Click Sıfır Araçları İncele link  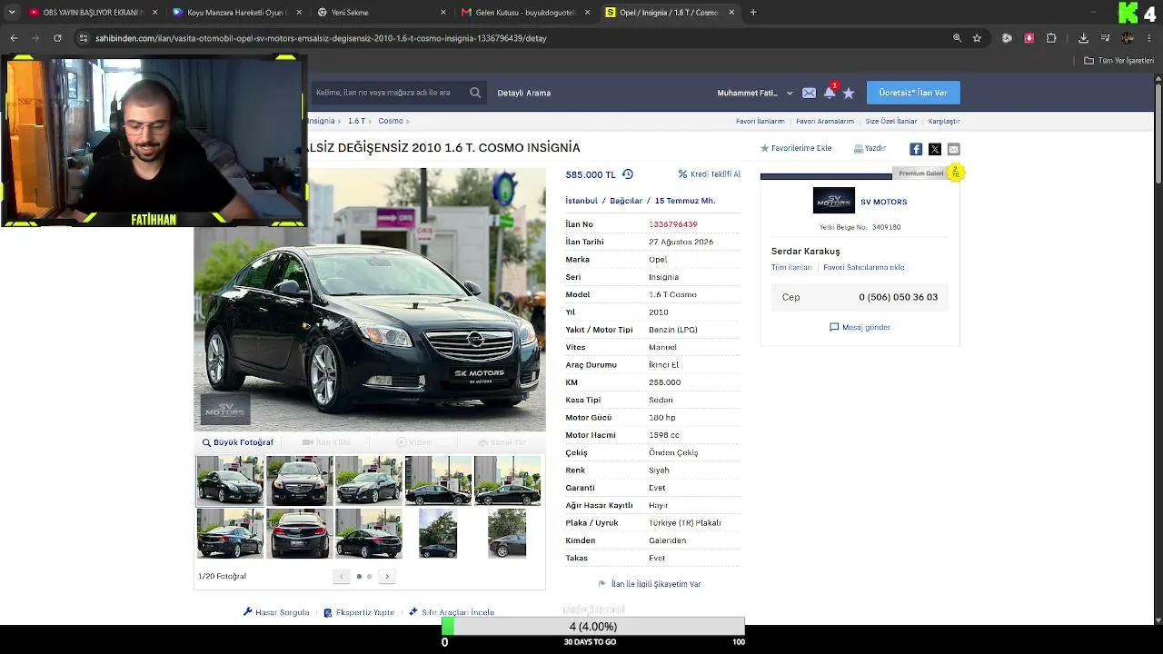click(452, 612)
